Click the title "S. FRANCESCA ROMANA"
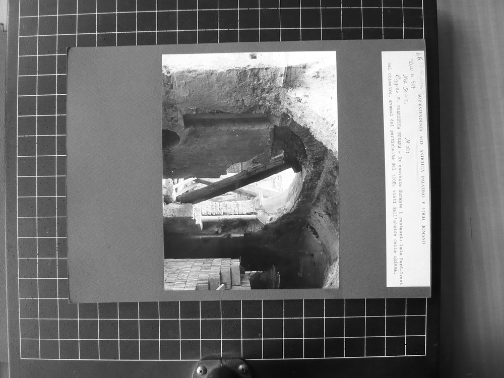Image resolution: width=504 pixels, height=378 pixels. click(x=398, y=124)
